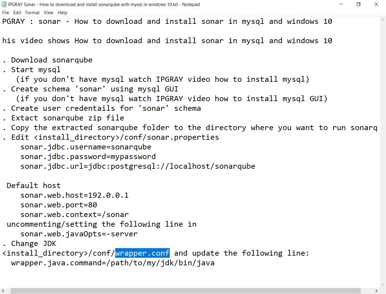This screenshot has width=386, height=294.
Task: Click 'Create user credentails' line
Action: (x=102, y=108)
